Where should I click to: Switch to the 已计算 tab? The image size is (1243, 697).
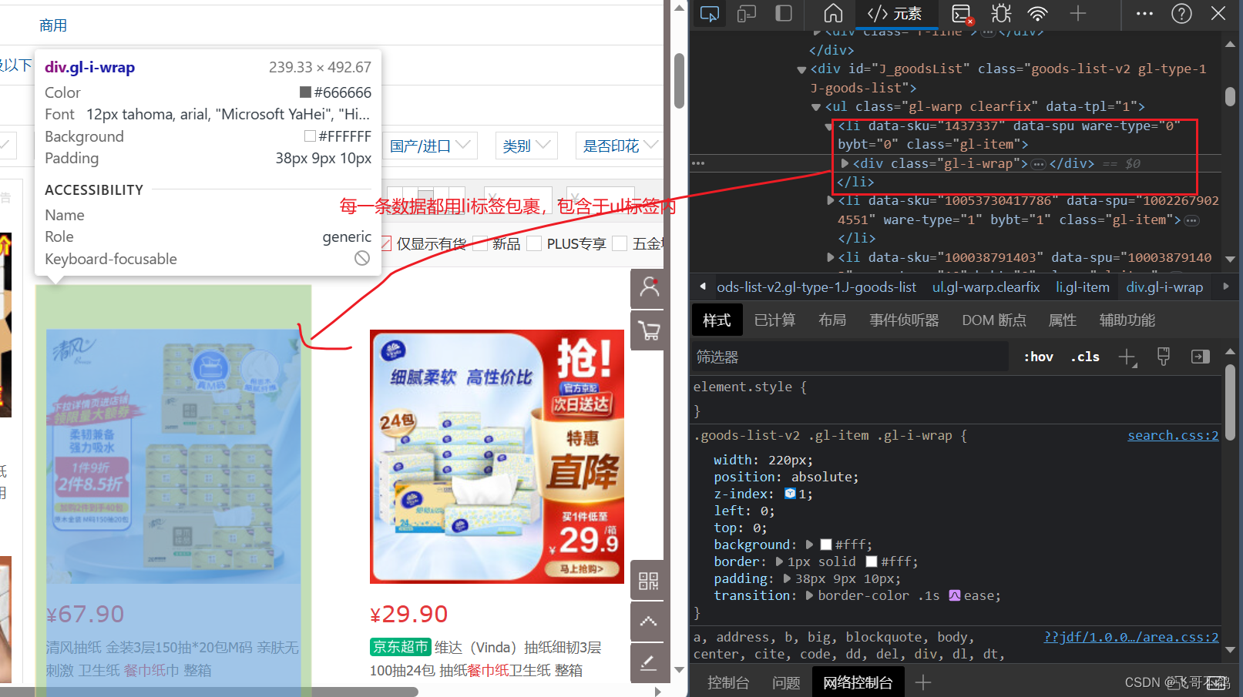pyautogui.click(x=774, y=320)
